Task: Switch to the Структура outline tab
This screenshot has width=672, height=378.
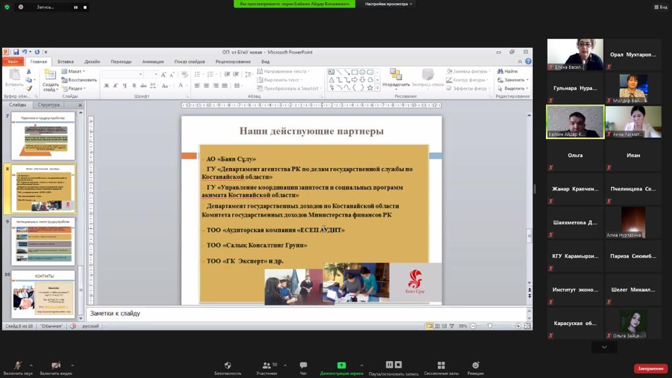Action: 49,105
